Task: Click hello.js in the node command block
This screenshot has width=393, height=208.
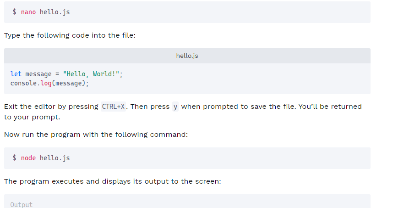Action: tap(55, 158)
